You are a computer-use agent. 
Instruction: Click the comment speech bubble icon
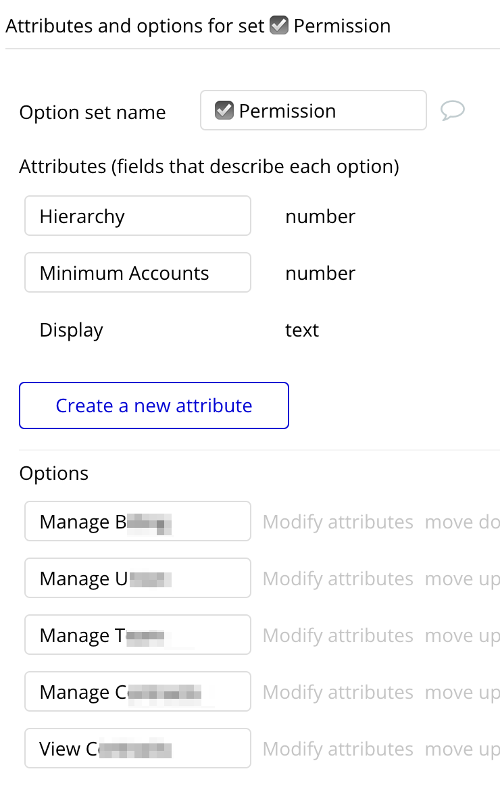point(452,110)
